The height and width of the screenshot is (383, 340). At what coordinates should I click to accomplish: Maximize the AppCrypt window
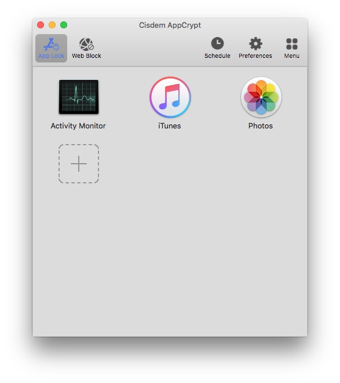(x=64, y=25)
